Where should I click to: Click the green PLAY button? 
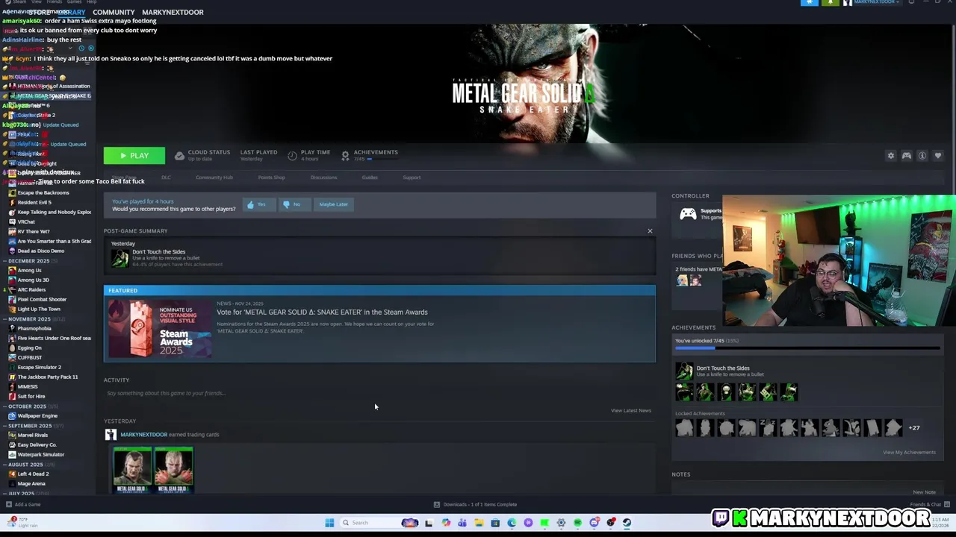(134, 156)
